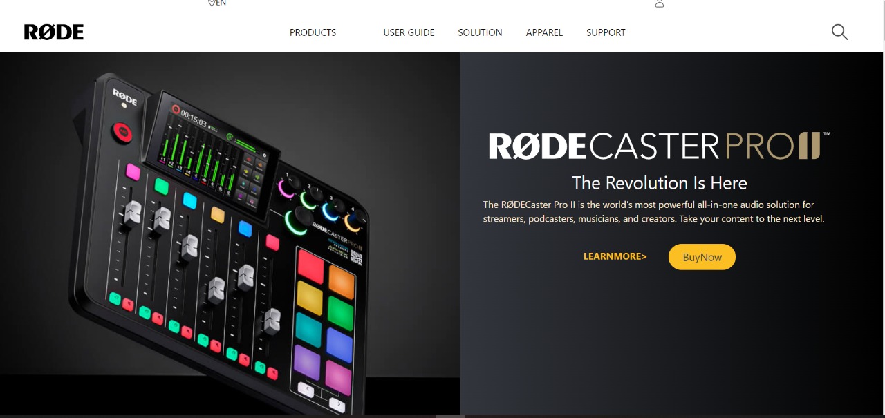885x418 pixels.
Task: Click the user account icon
Action: click(x=660, y=3)
